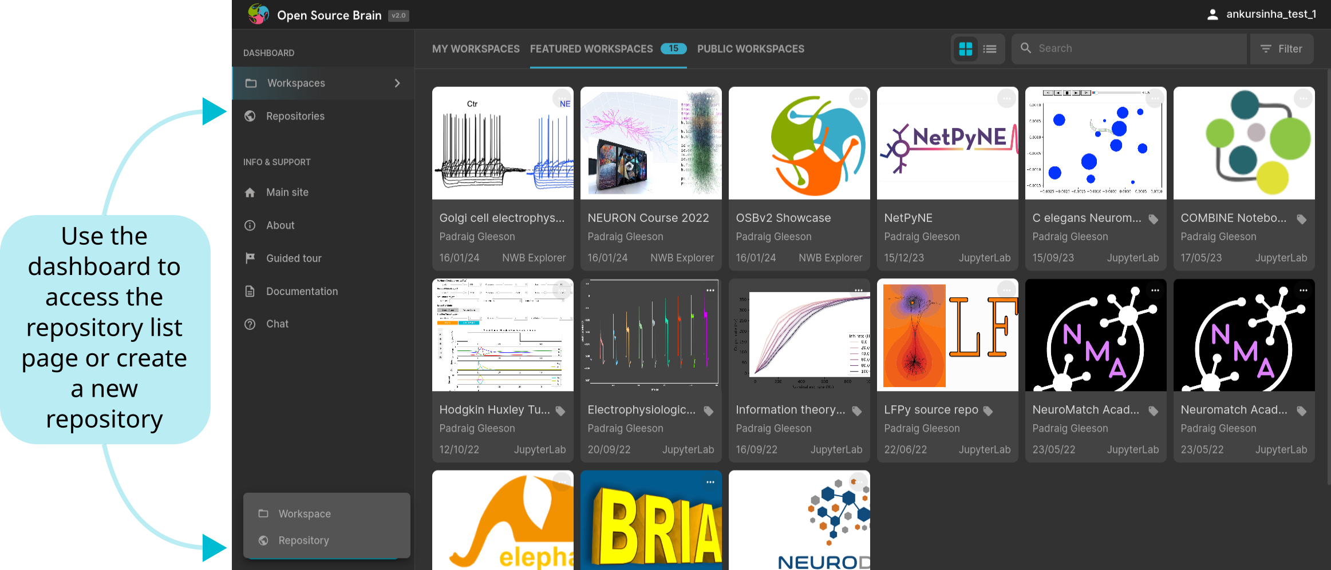Click the Workspaces folder icon in sidebar

[x=251, y=83]
